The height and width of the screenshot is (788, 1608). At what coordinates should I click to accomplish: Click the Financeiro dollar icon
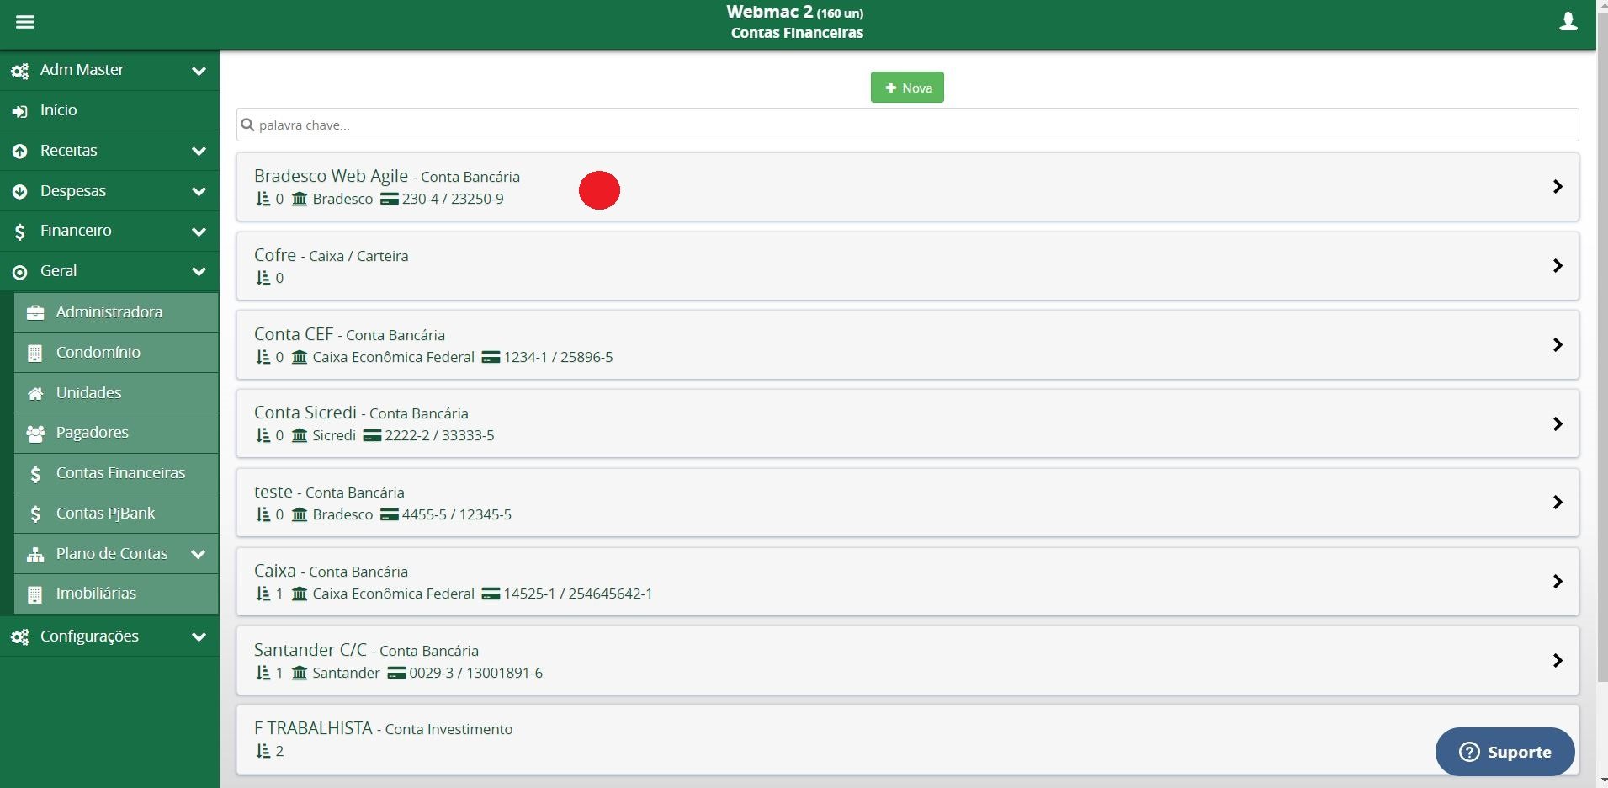pyautogui.click(x=20, y=232)
